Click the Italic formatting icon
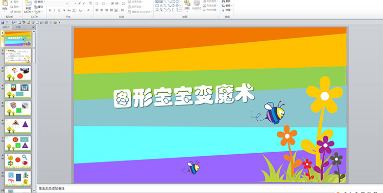This screenshot has width=383, height=193. coord(55,10)
